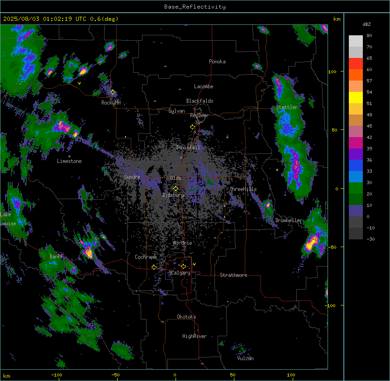Screen dimensions: 390x381
Task: Click the yellow diamond marker between Olds and Didsbury
Action: coord(176,188)
